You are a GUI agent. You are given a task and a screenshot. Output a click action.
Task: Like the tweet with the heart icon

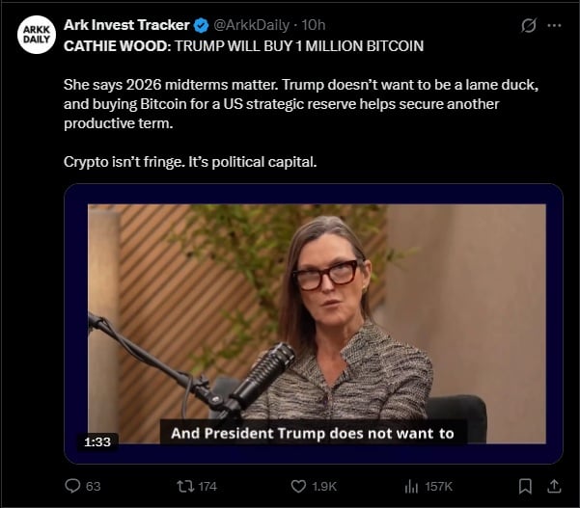click(299, 486)
